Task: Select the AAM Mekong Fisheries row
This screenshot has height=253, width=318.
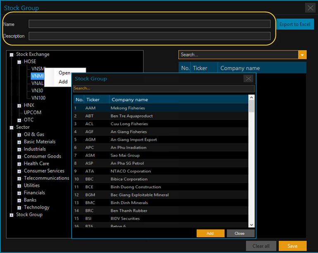Action: (x=160, y=108)
